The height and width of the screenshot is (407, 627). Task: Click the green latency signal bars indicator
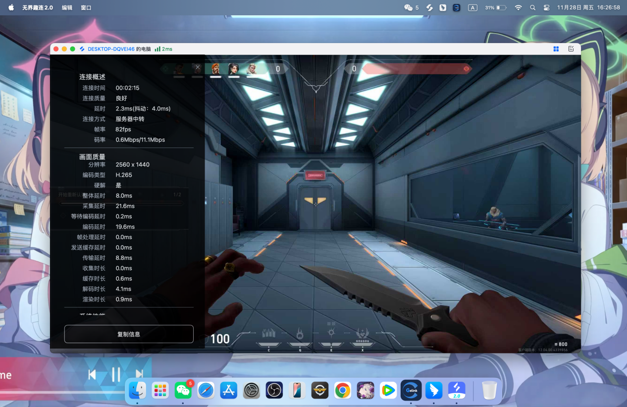pos(157,49)
